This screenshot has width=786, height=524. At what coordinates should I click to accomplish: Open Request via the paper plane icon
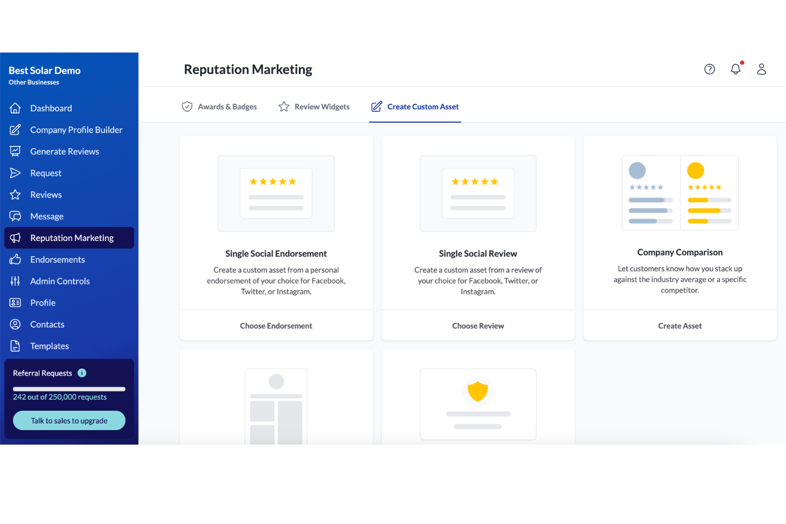pos(16,173)
